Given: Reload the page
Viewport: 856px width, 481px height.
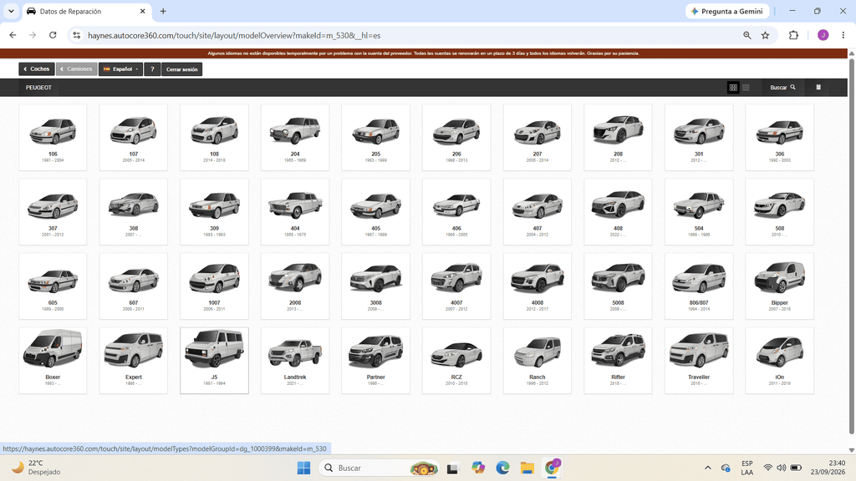Looking at the screenshot, I should [x=53, y=35].
